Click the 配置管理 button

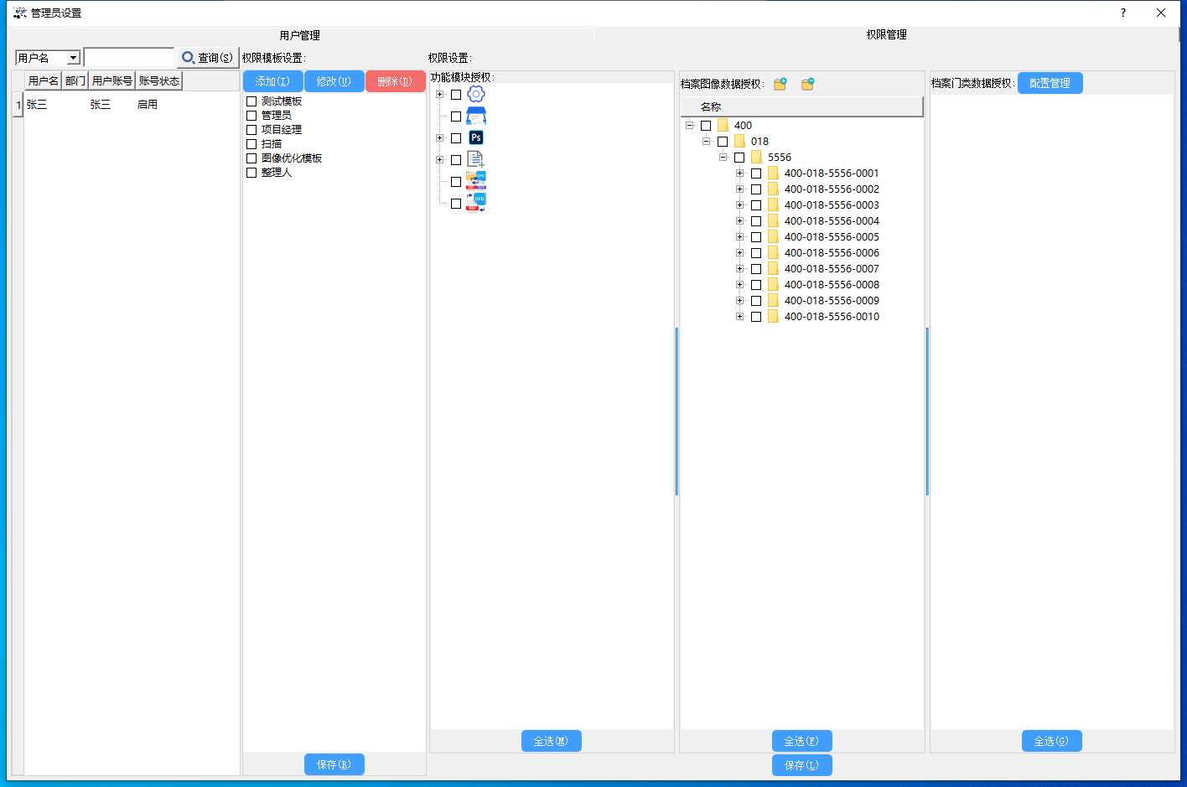point(1050,83)
